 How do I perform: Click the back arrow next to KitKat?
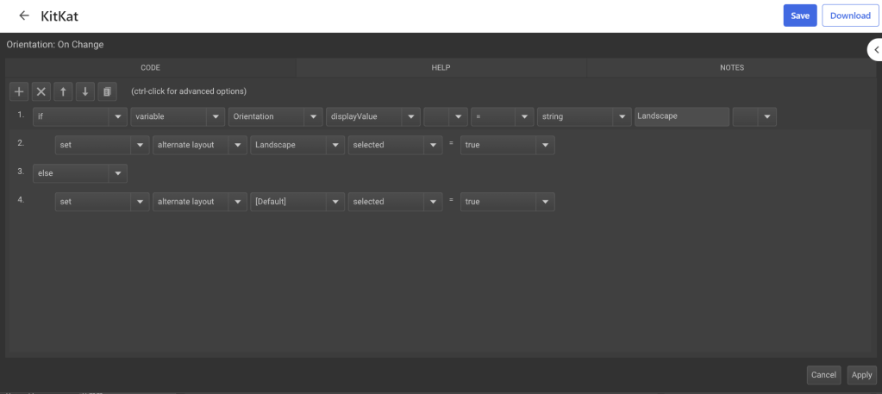point(23,16)
